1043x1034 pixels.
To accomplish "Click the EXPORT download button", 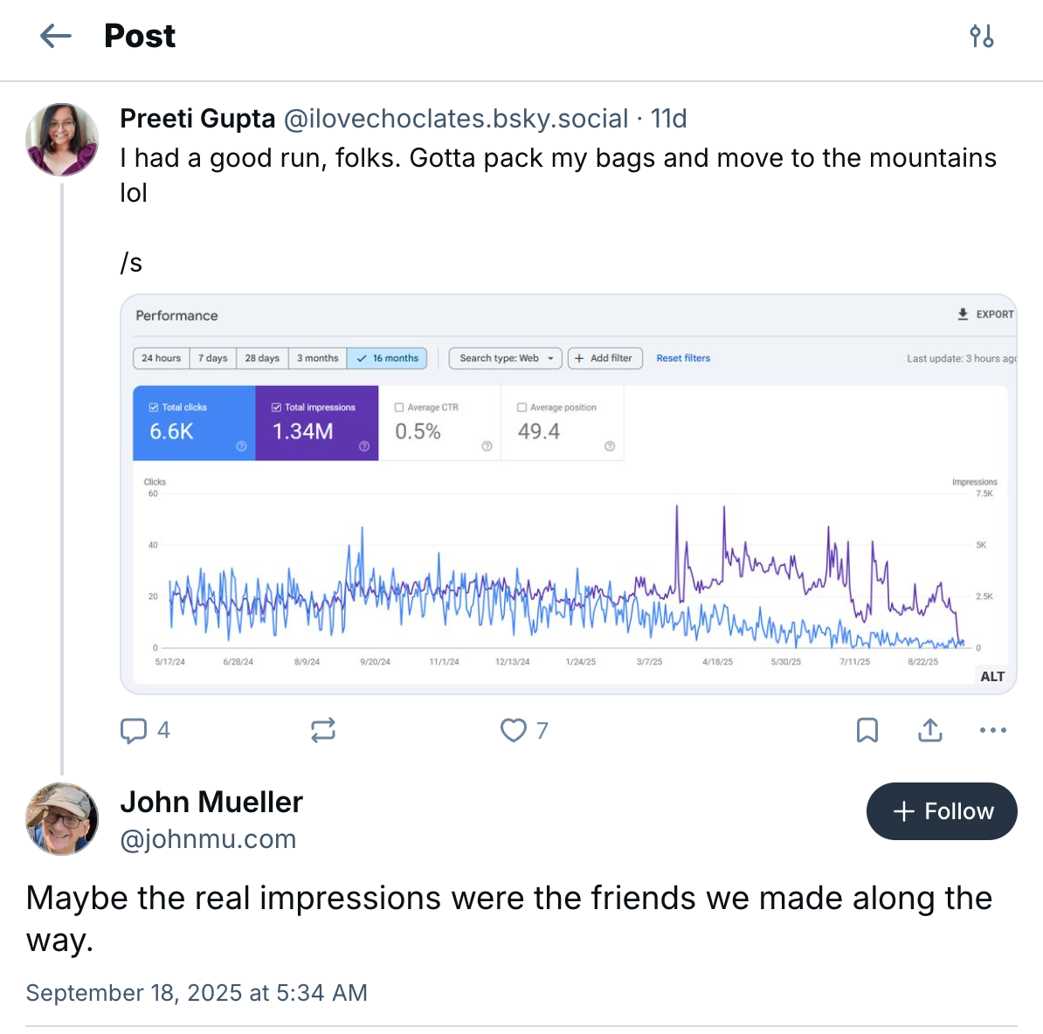I will coord(985,314).
